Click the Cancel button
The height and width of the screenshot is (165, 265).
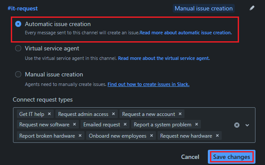pyautogui.click(x=190, y=157)
